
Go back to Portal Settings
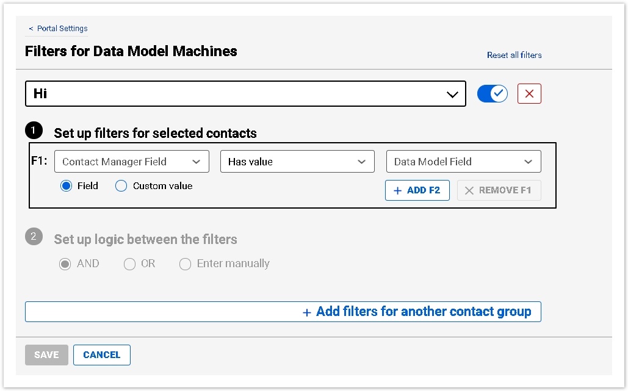click(59, 29)
